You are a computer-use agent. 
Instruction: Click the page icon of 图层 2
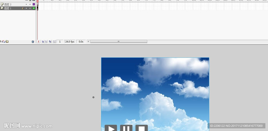[x=2, y=4]
